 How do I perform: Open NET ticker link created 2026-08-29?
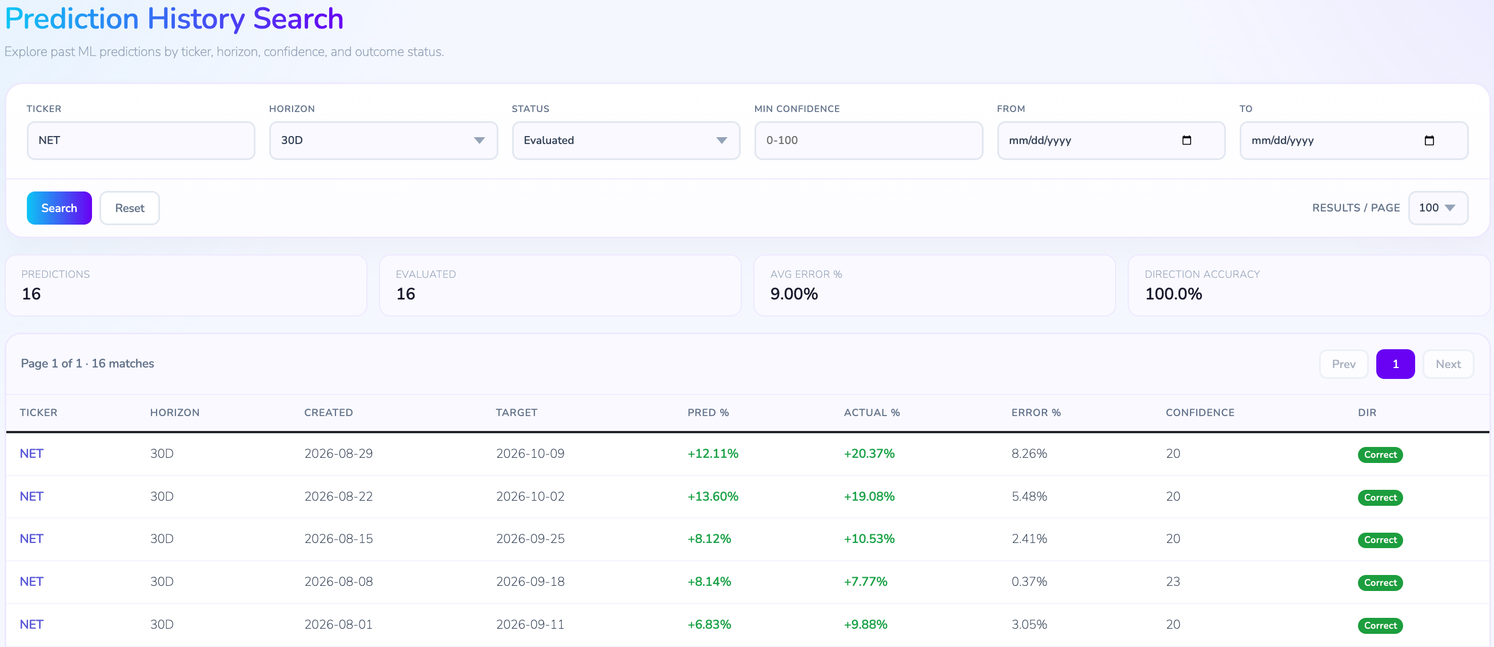coord(31,454)
